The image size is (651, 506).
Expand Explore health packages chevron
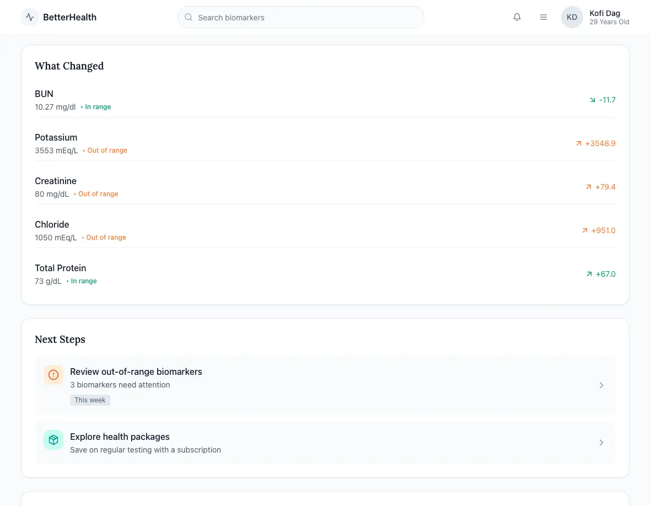coord(601,443)
